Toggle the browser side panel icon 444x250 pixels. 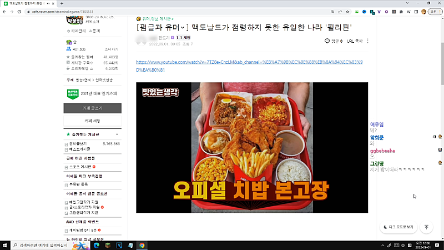point(416,12)
